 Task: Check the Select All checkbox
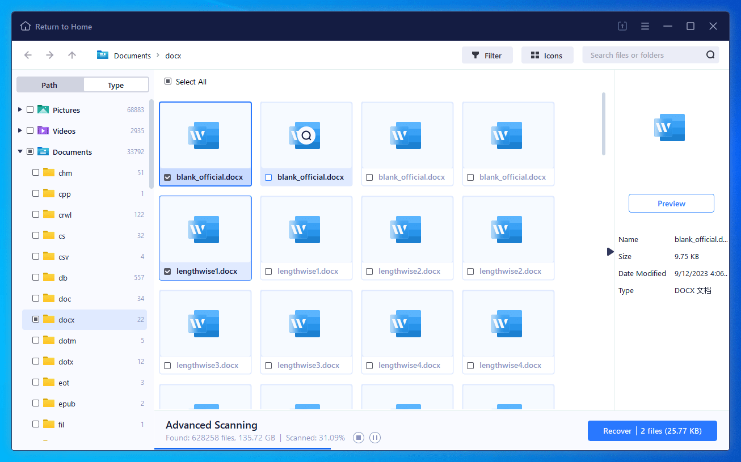(x=168, y=82)
